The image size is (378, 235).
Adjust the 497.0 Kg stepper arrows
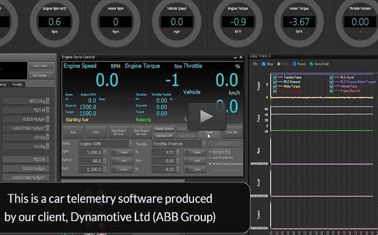tap(48, 101)
